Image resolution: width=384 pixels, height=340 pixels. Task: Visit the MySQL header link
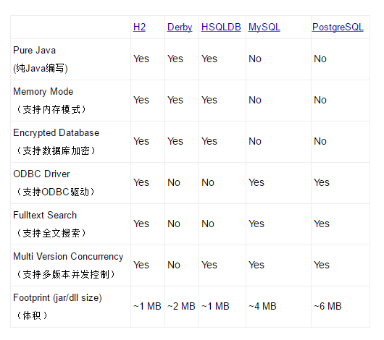pyautogui.click(x=264, y=27)
